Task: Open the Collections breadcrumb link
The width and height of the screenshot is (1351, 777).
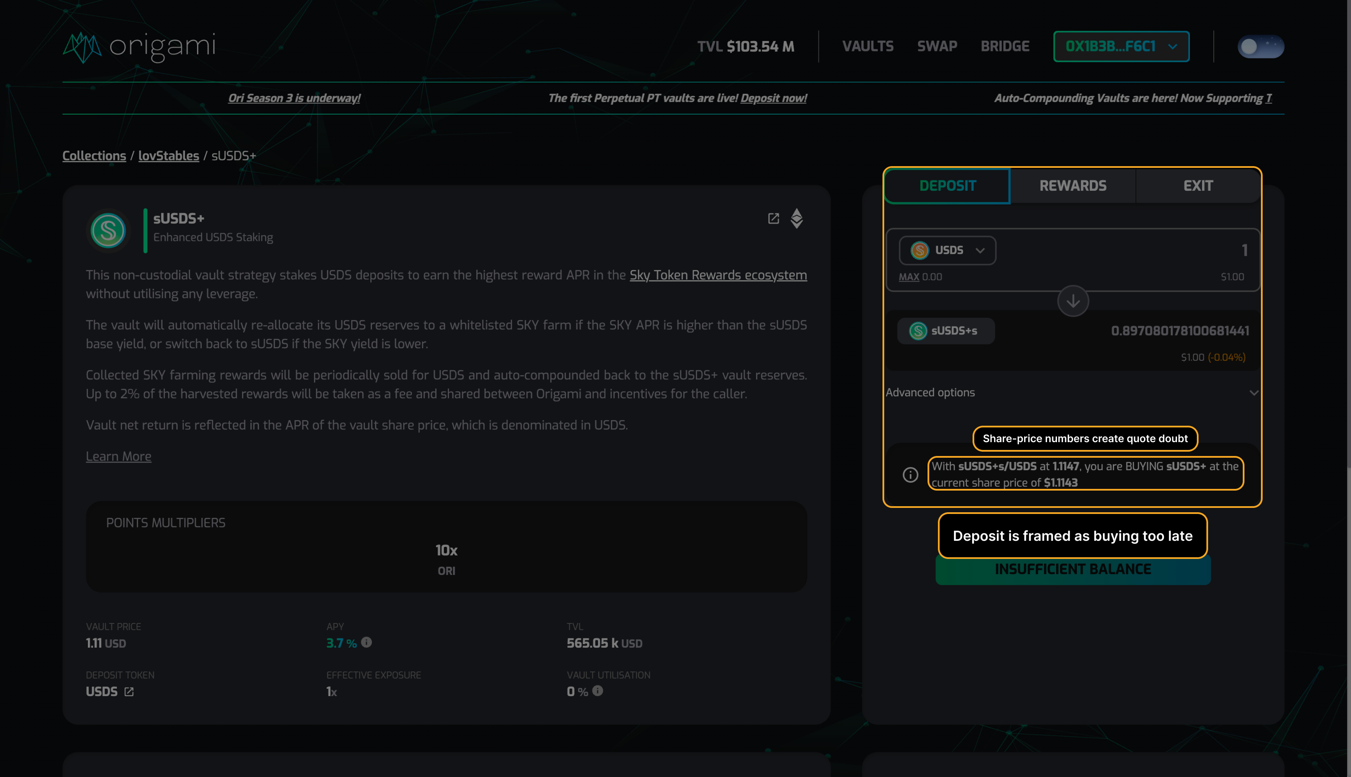Action: tap(94, 156)
